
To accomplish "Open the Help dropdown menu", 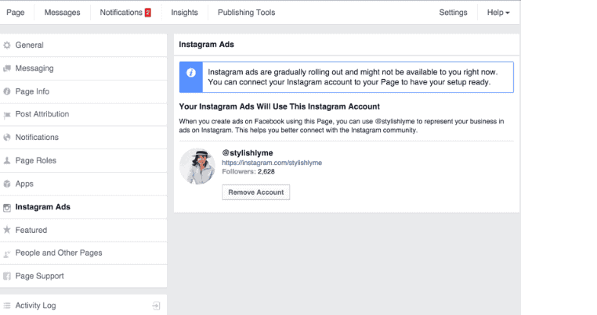I will click(498, 13).
